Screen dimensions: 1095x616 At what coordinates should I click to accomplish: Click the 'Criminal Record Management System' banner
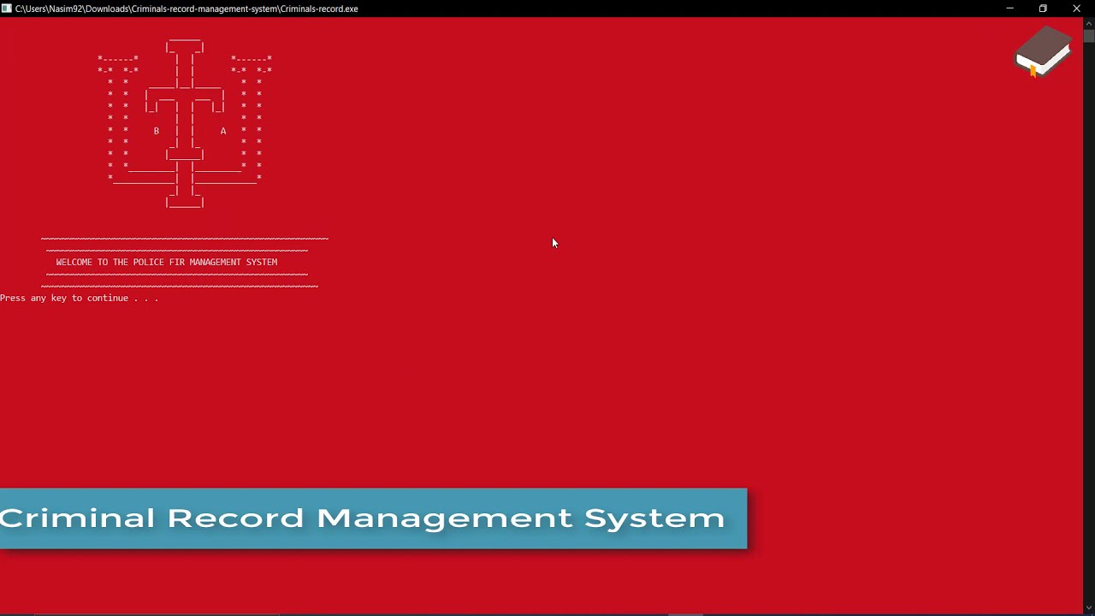coord(373,518)
